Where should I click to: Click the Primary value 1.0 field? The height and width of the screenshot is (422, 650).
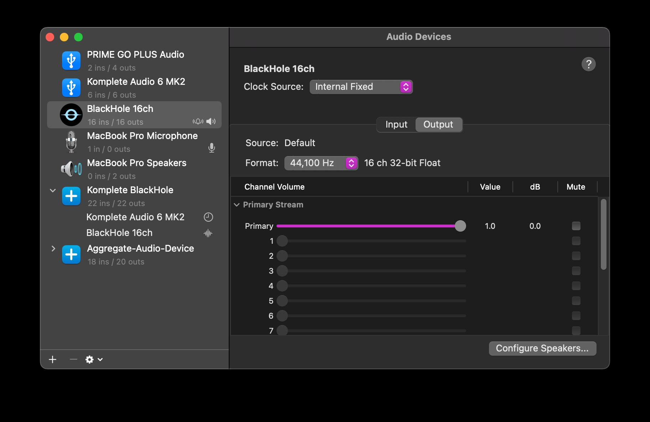point(490,226)
